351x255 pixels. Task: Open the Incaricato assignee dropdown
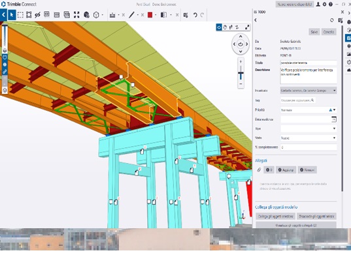point(309,91)
